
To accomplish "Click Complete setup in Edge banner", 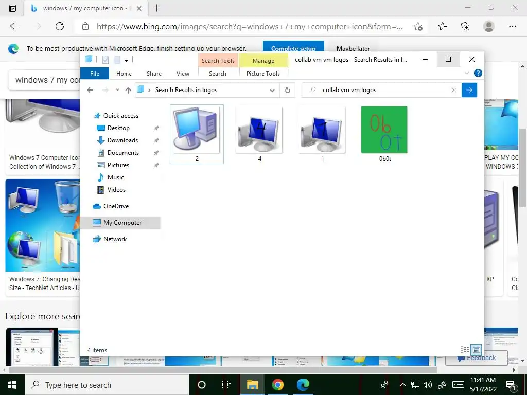I will (x=293, y=48).
